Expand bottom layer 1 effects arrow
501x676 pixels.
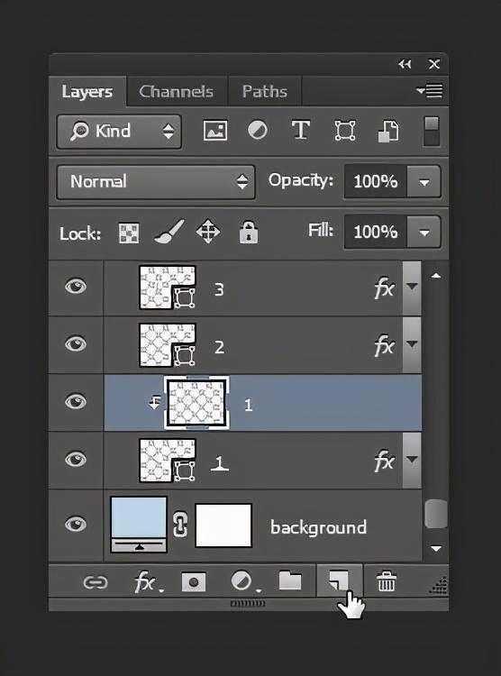click(x=412, y=460)
